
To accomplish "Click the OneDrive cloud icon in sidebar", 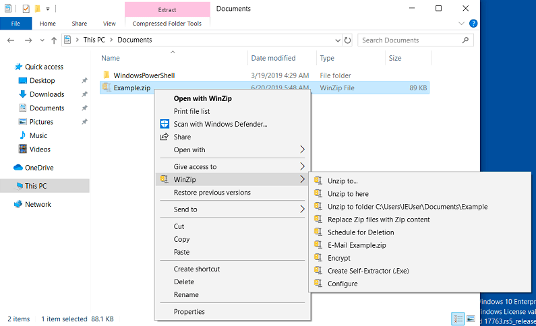I will [18, 168].
